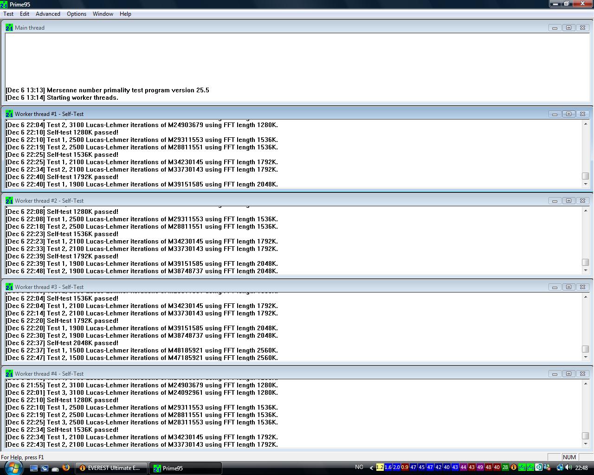Click Worker thread #1 scrollbar up arrow

coord(586,124)
